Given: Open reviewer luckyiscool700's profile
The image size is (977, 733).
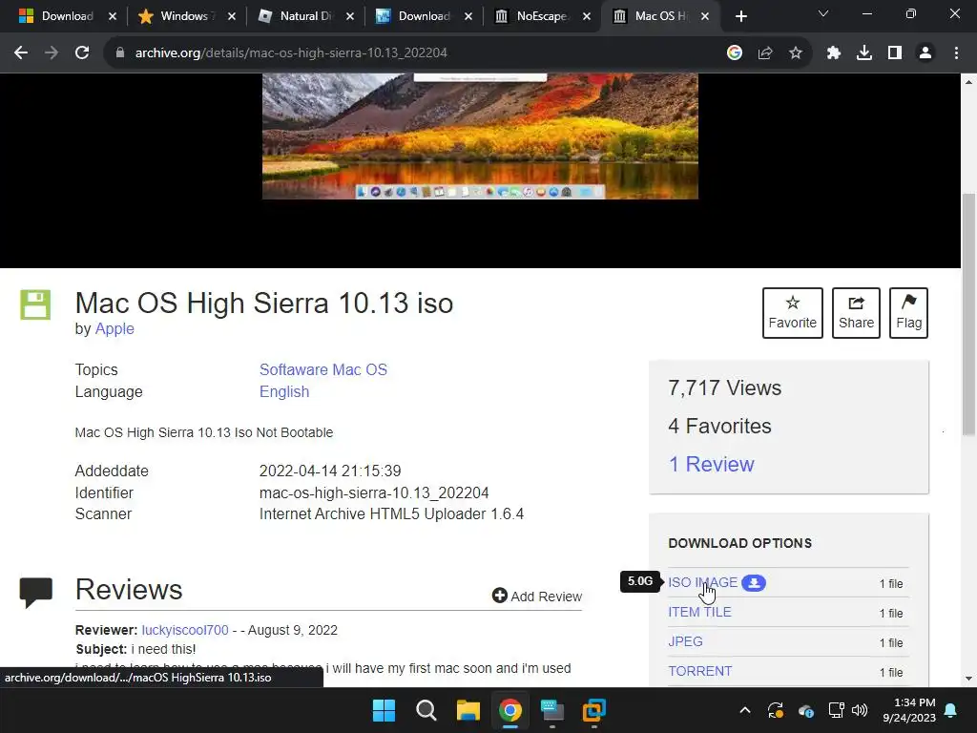Looking at the screenshot, I should (185, 630).
